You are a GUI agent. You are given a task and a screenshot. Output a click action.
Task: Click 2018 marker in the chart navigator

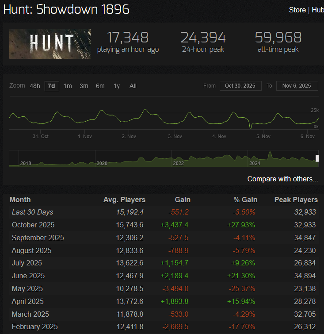[x=26, y=163]
